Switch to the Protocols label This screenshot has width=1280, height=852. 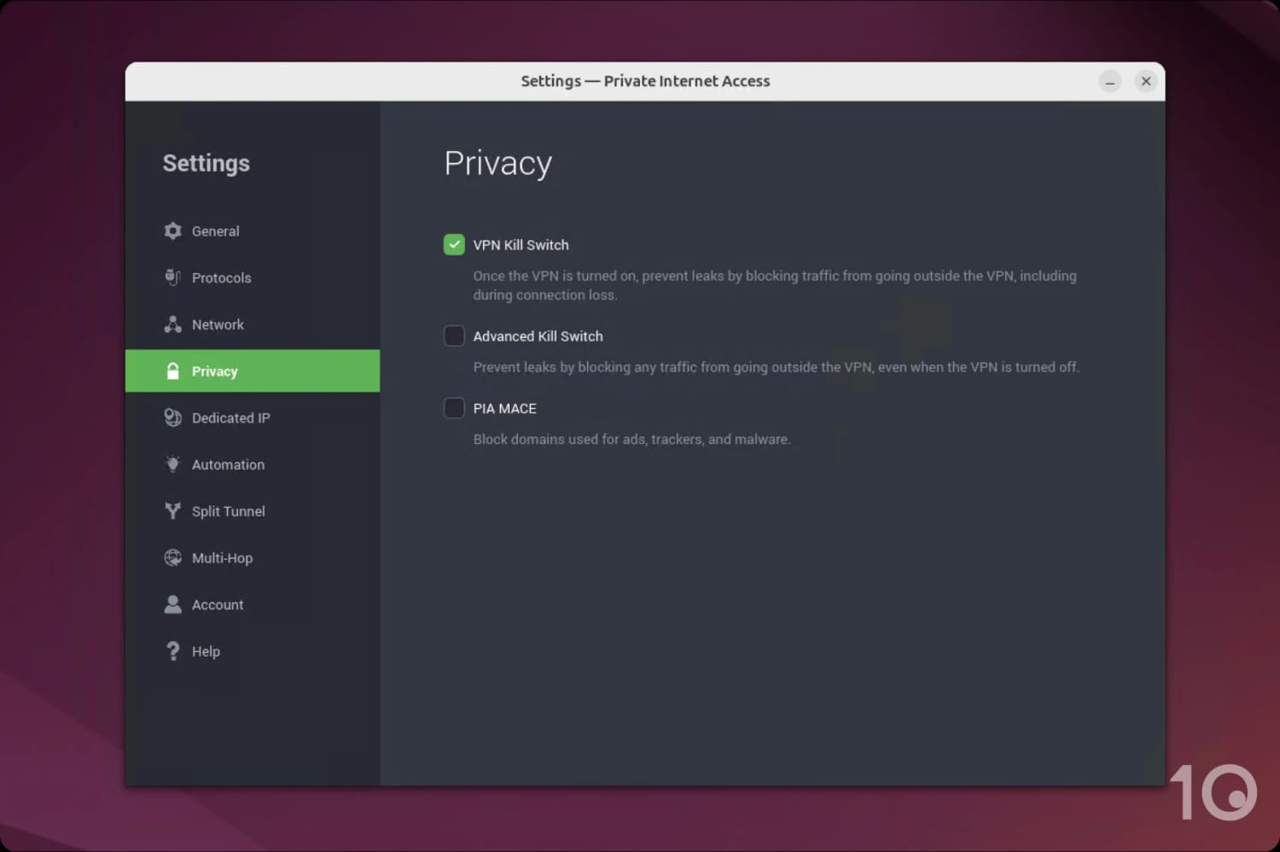[x=221, y=278]
